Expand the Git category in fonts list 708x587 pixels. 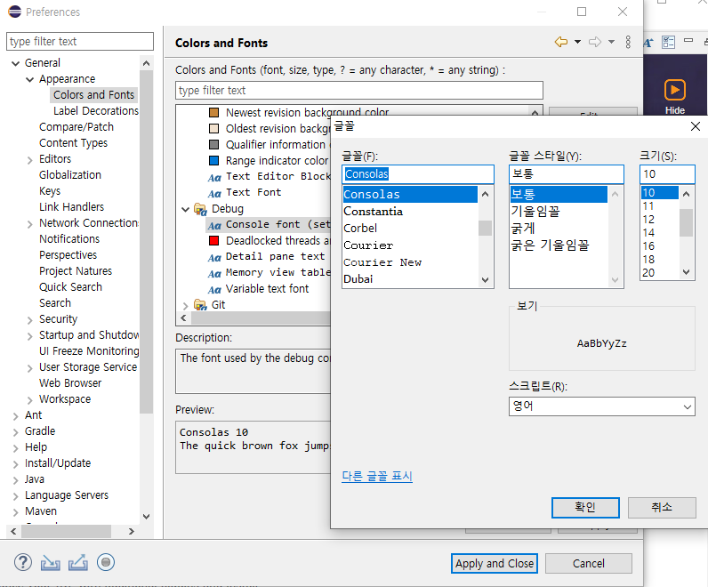tap(185, 306)
